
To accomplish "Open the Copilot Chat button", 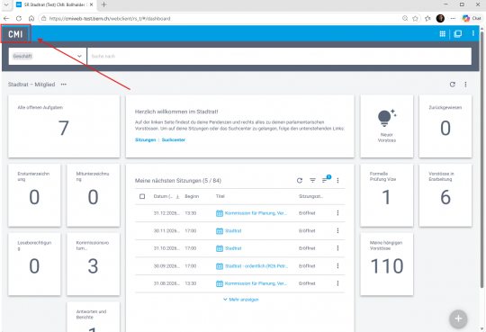I will [472, 18].
